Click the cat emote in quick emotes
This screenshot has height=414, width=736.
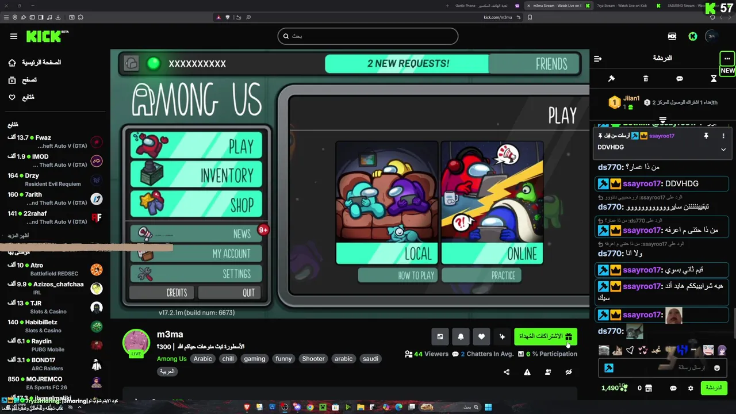coord(617,350)
